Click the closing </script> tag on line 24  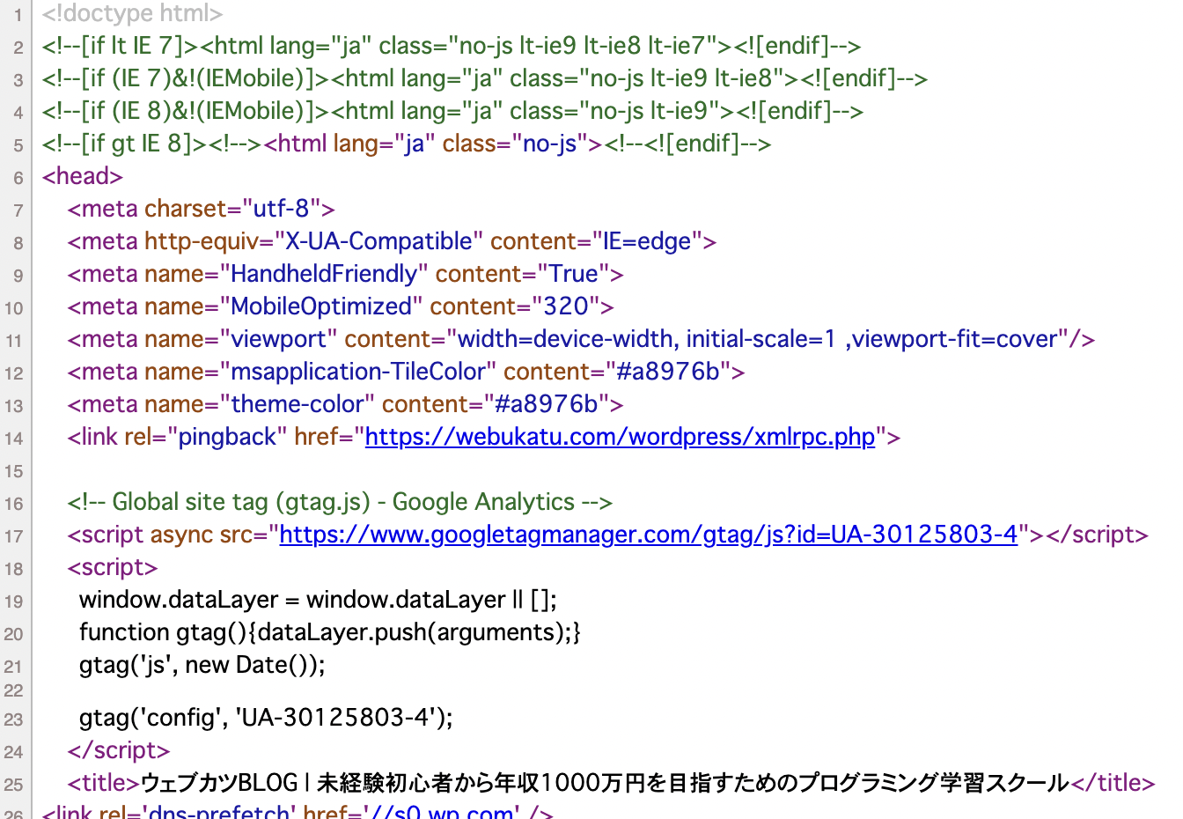(119, 749)
